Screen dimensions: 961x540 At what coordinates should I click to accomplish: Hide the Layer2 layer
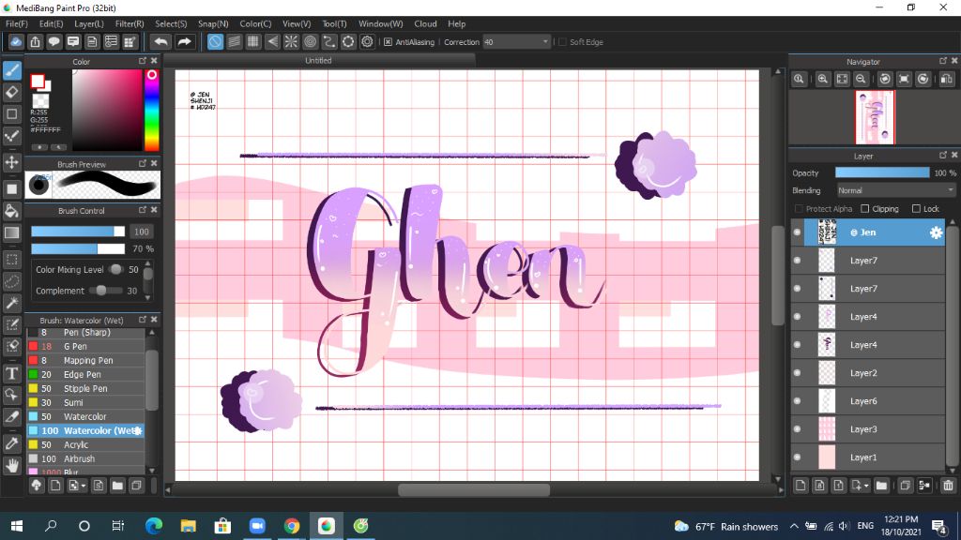[x=797, y=373]
